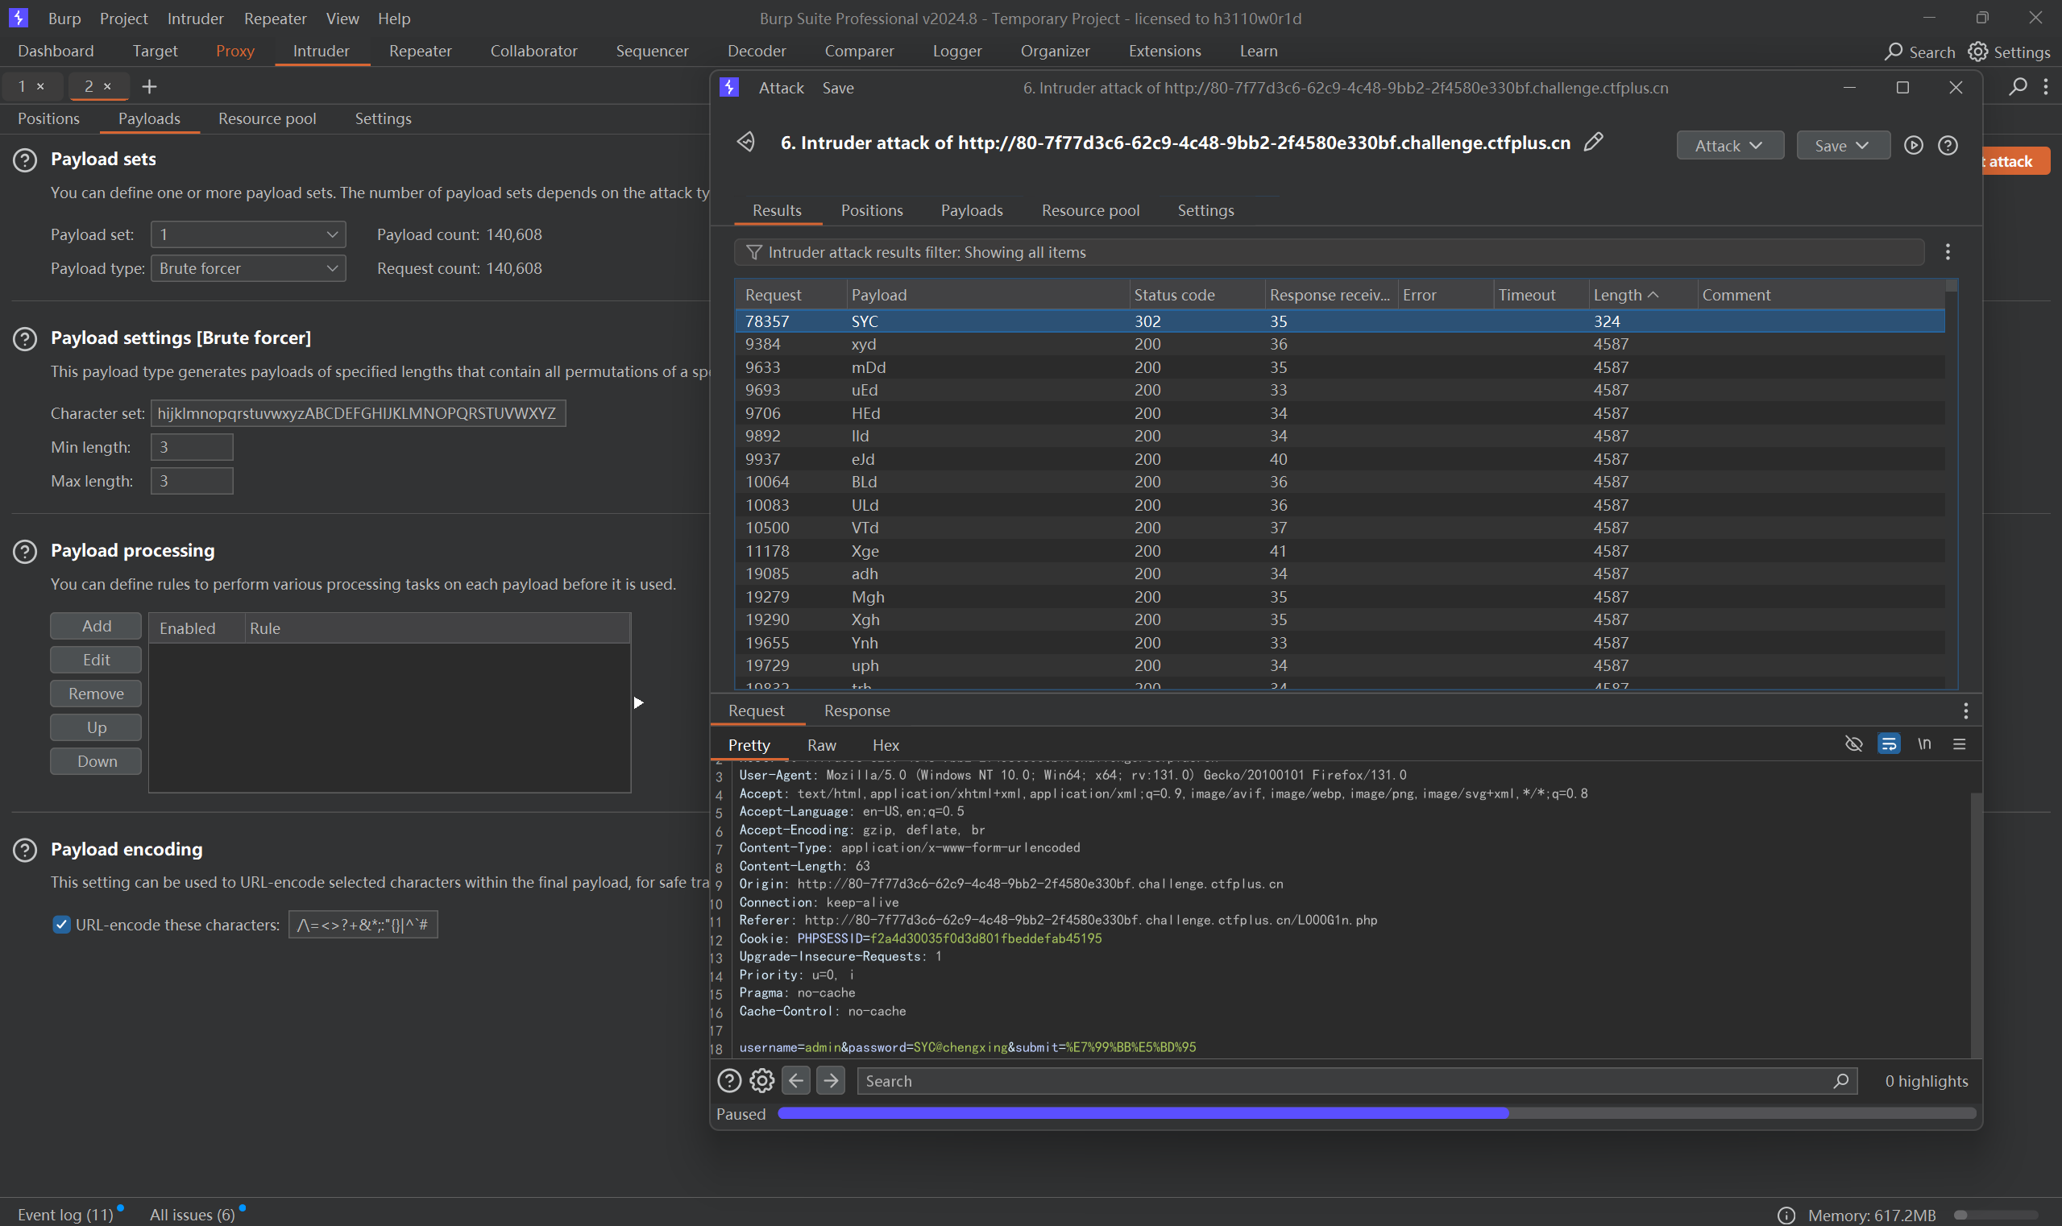Toggle show newline \n characters
The width and height of the screenshot is (2062, 1226).
[1925, 744]
